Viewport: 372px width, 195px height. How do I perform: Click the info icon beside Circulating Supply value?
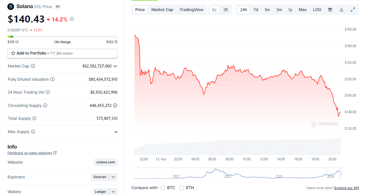(x=115, y=105)
